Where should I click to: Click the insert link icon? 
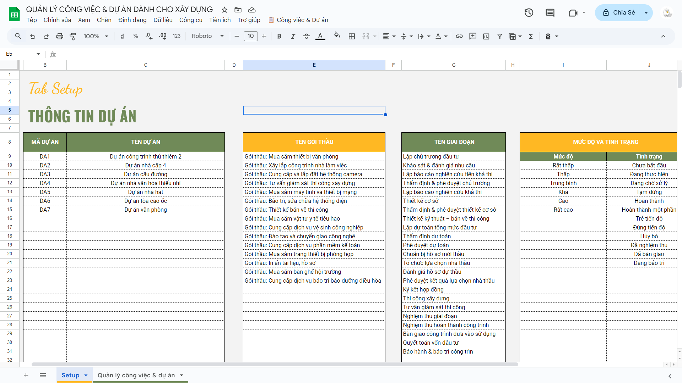click(459, 36)
